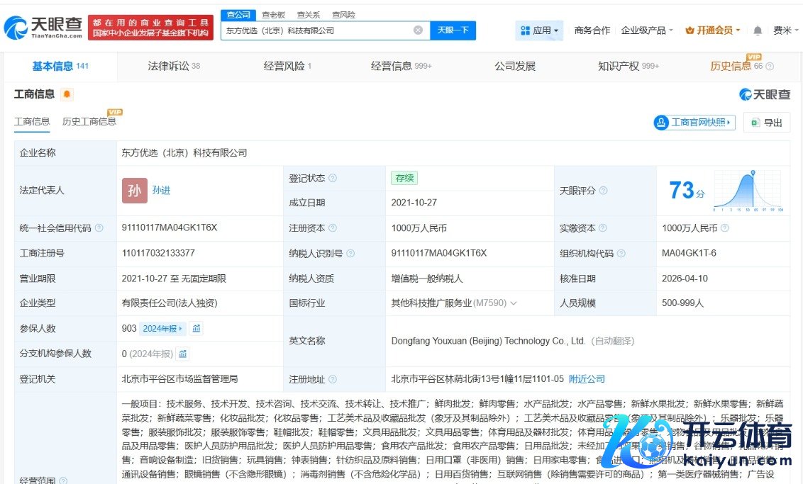Screen dimensions: 803x484
Task: Open the 应用 dropdown menu
Action: [539, 30]
